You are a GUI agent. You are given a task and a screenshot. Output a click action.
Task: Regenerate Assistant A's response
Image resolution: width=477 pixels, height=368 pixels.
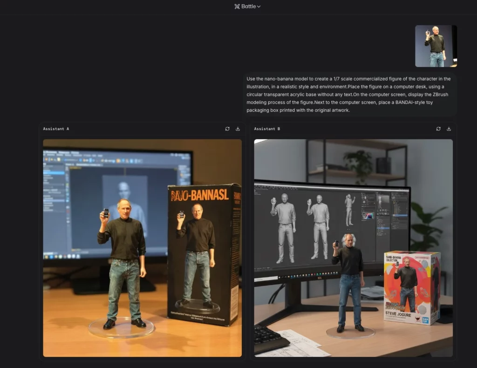pos(227,129)
